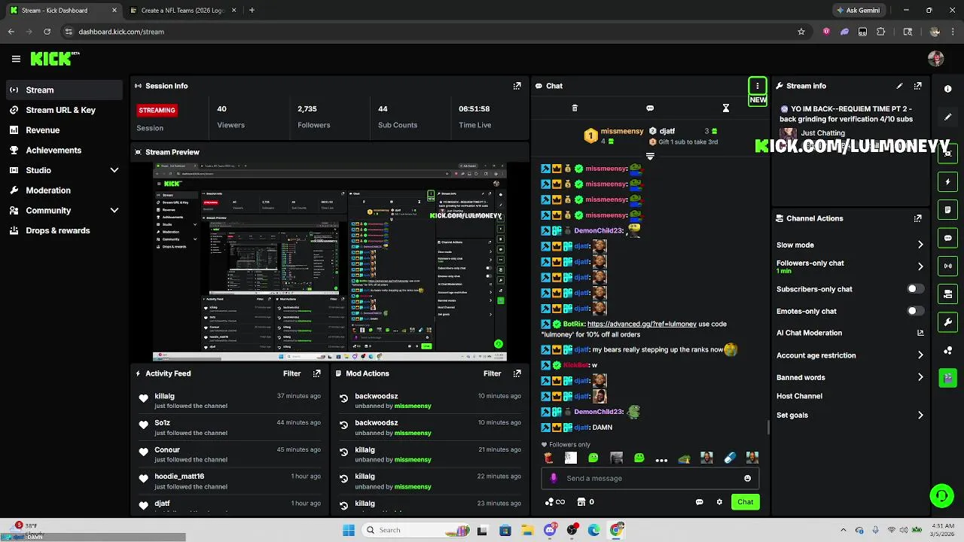This screenshot has height=542, width=964.
Task: Open the hamburger menu beside Kick logo
Action: click(x=16, y=59)
